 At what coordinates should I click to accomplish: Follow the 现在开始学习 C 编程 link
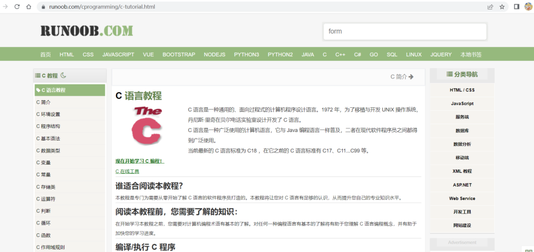[x=140, y=161]
